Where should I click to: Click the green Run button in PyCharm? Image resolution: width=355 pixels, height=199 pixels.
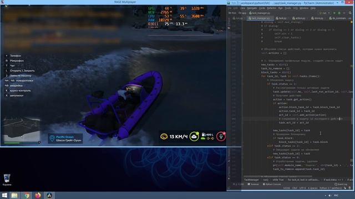point(334,13)
